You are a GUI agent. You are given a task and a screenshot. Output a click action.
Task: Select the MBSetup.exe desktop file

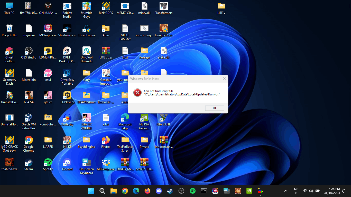pos(106,165)
